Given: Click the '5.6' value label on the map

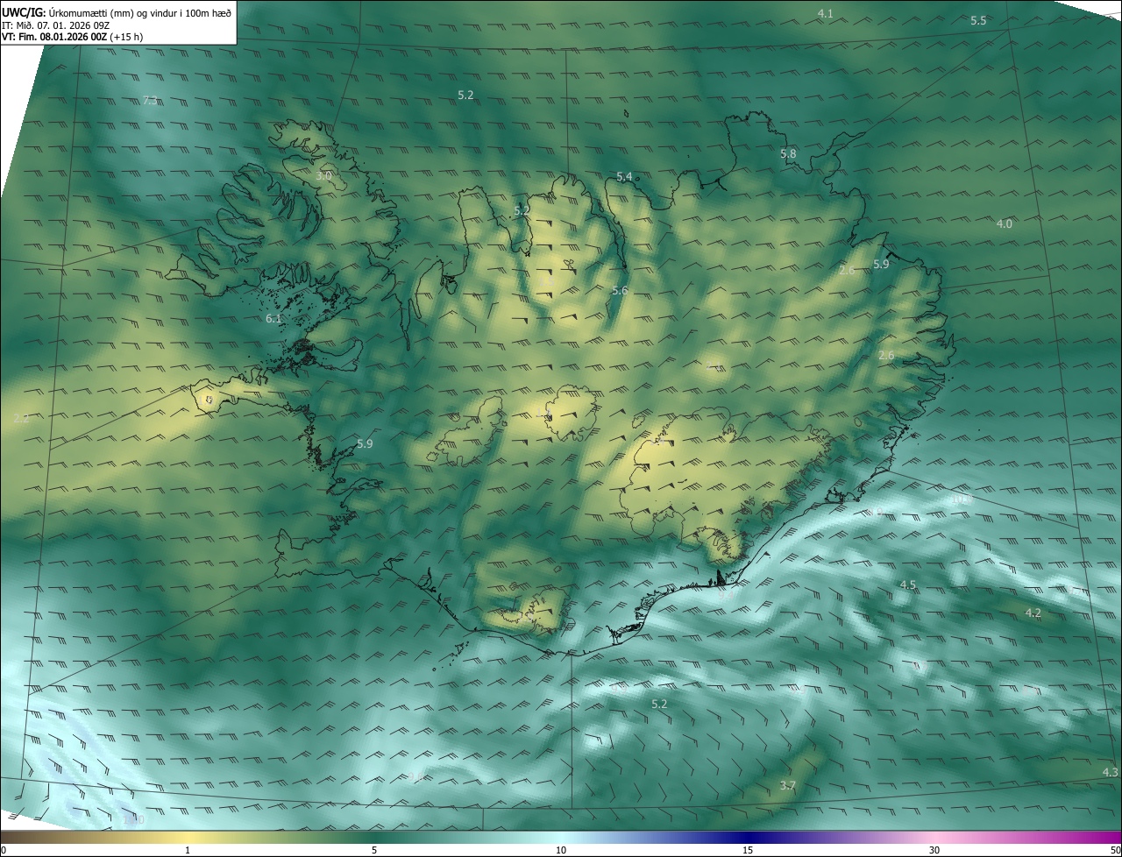Looking at the screenshot, I should [x=620, y=290].
